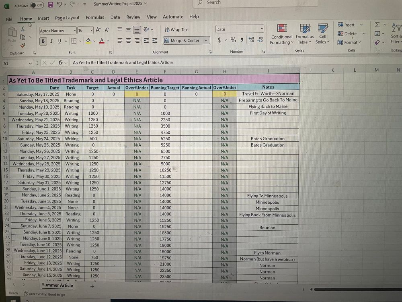The image size is (402, 302).
Task: Click the Align Right icon
Action: (137, 41)
